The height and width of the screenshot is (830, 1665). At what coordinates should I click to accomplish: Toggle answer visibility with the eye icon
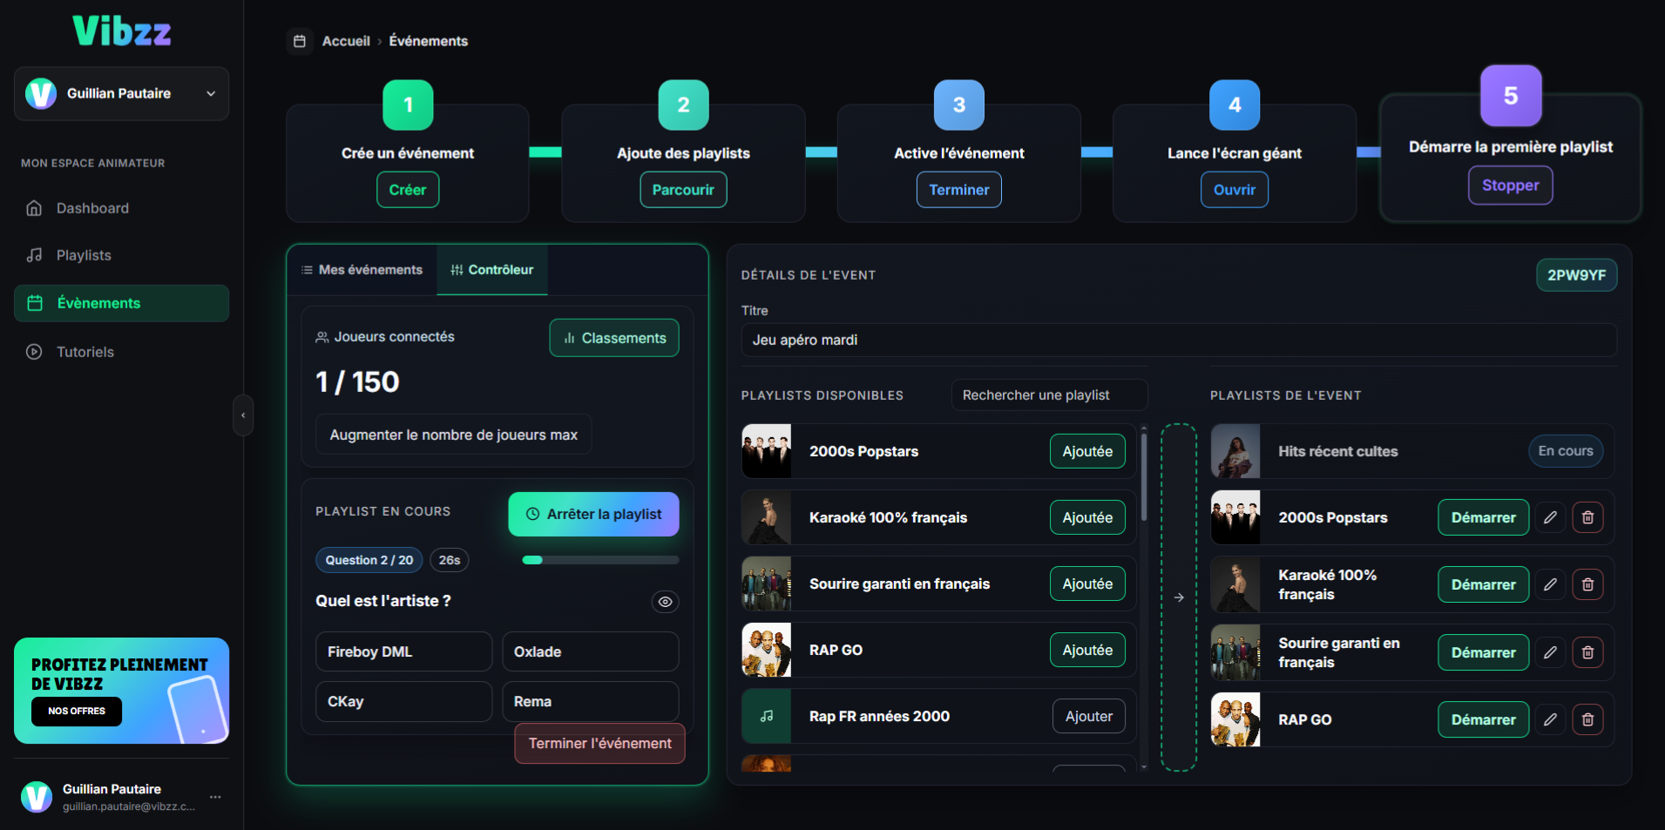[665, 602]
